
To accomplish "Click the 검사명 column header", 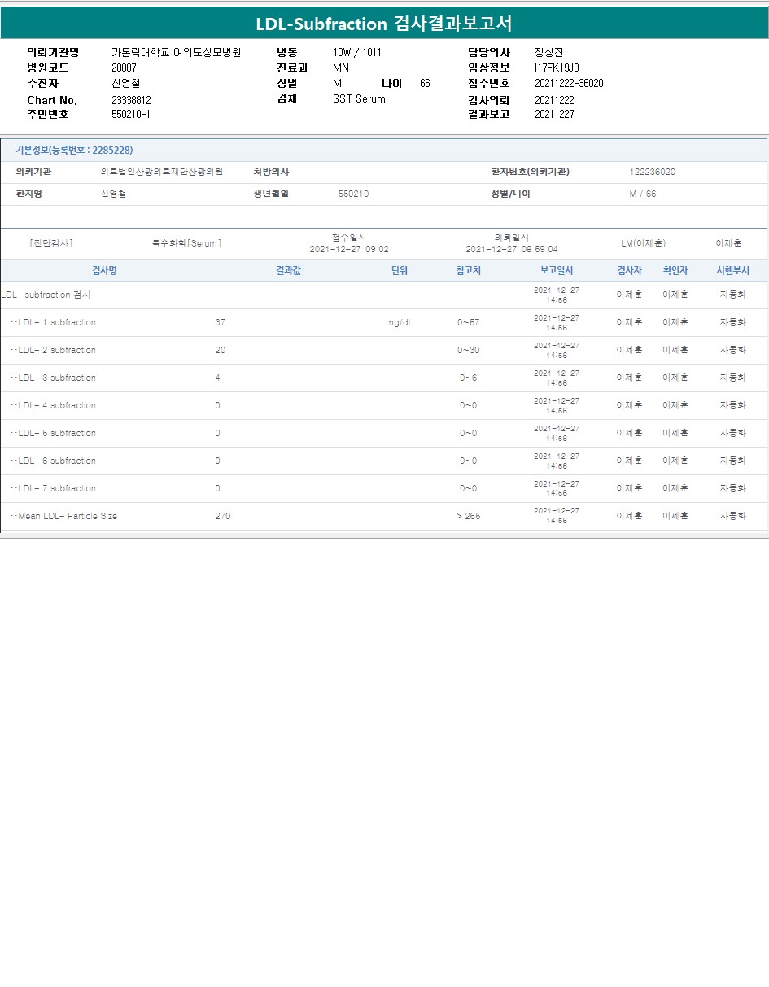I will click(104, 270).
